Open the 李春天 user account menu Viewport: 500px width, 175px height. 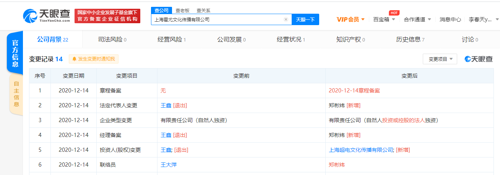[483, 19]
